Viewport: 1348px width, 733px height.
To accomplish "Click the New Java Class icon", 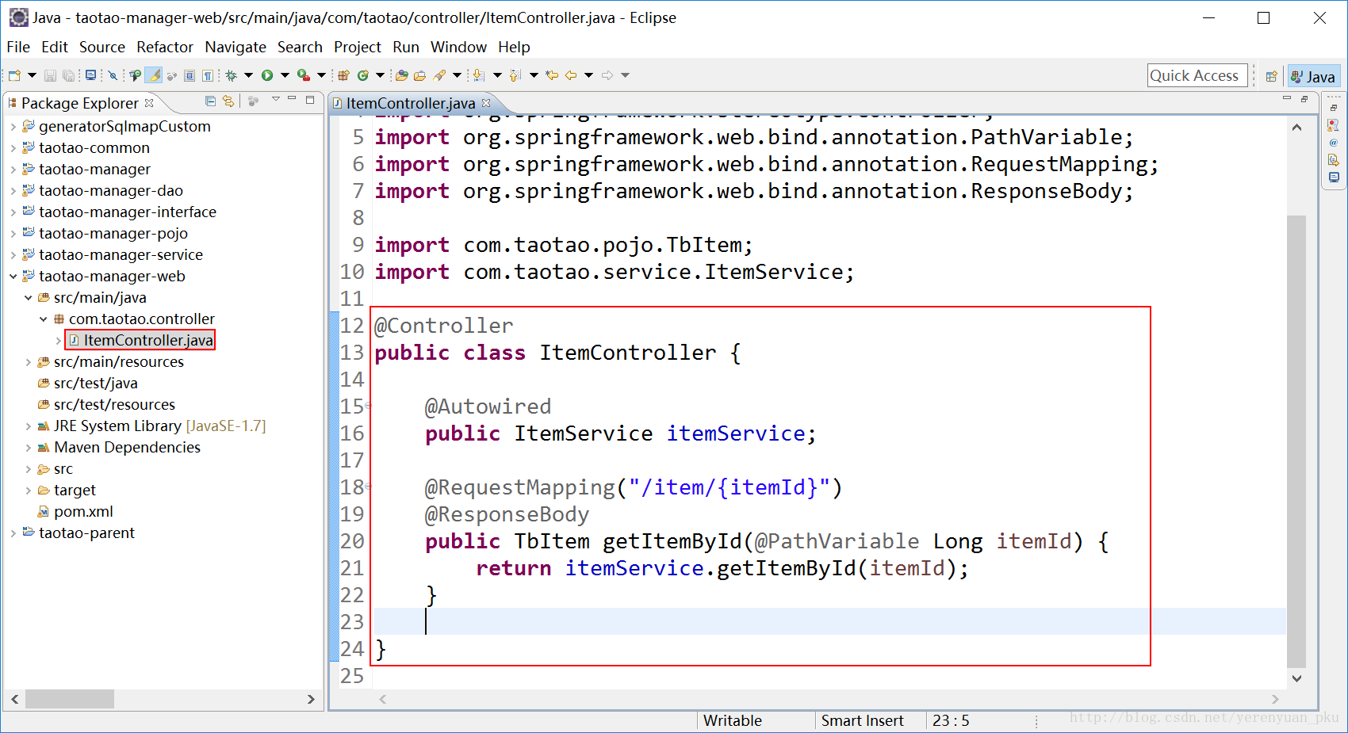I will (x=363, y=75).
